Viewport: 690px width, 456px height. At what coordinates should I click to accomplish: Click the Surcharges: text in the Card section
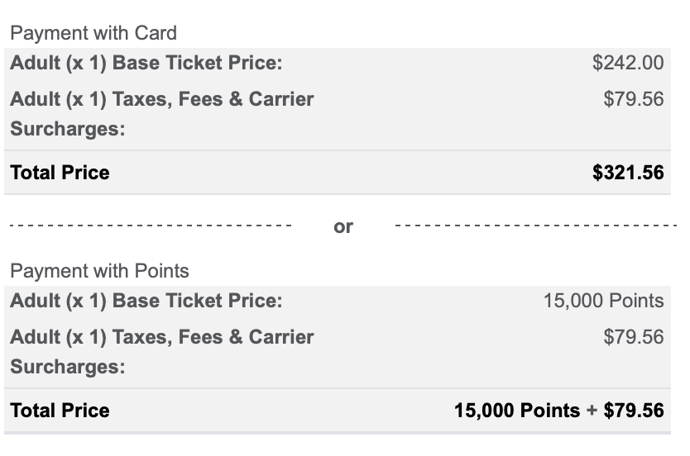point(67,130)
